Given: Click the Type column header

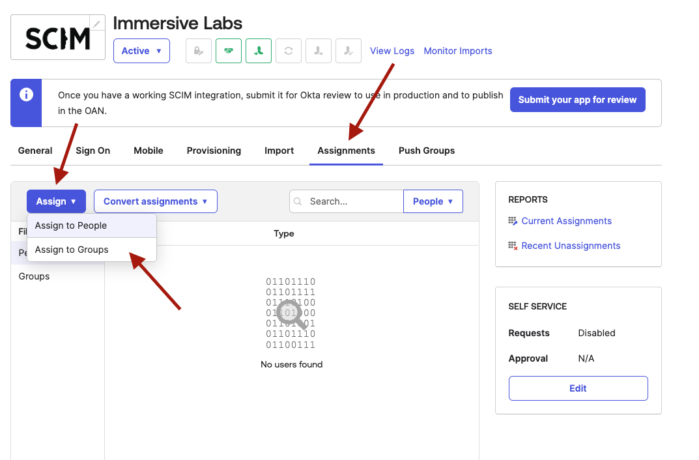Looking at the screenshot, I should pos(284,233).
